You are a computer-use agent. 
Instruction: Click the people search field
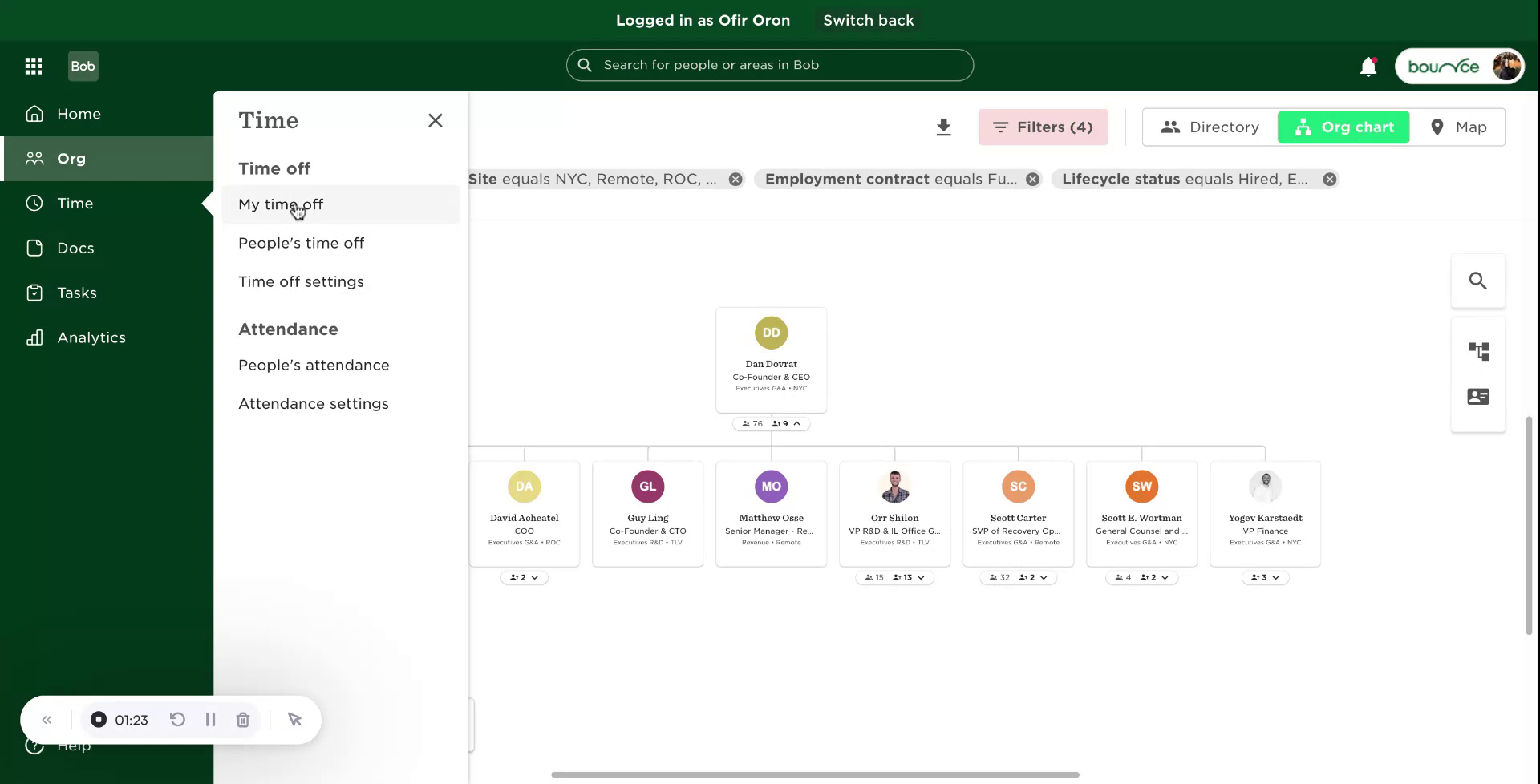(x=769, y=65)
